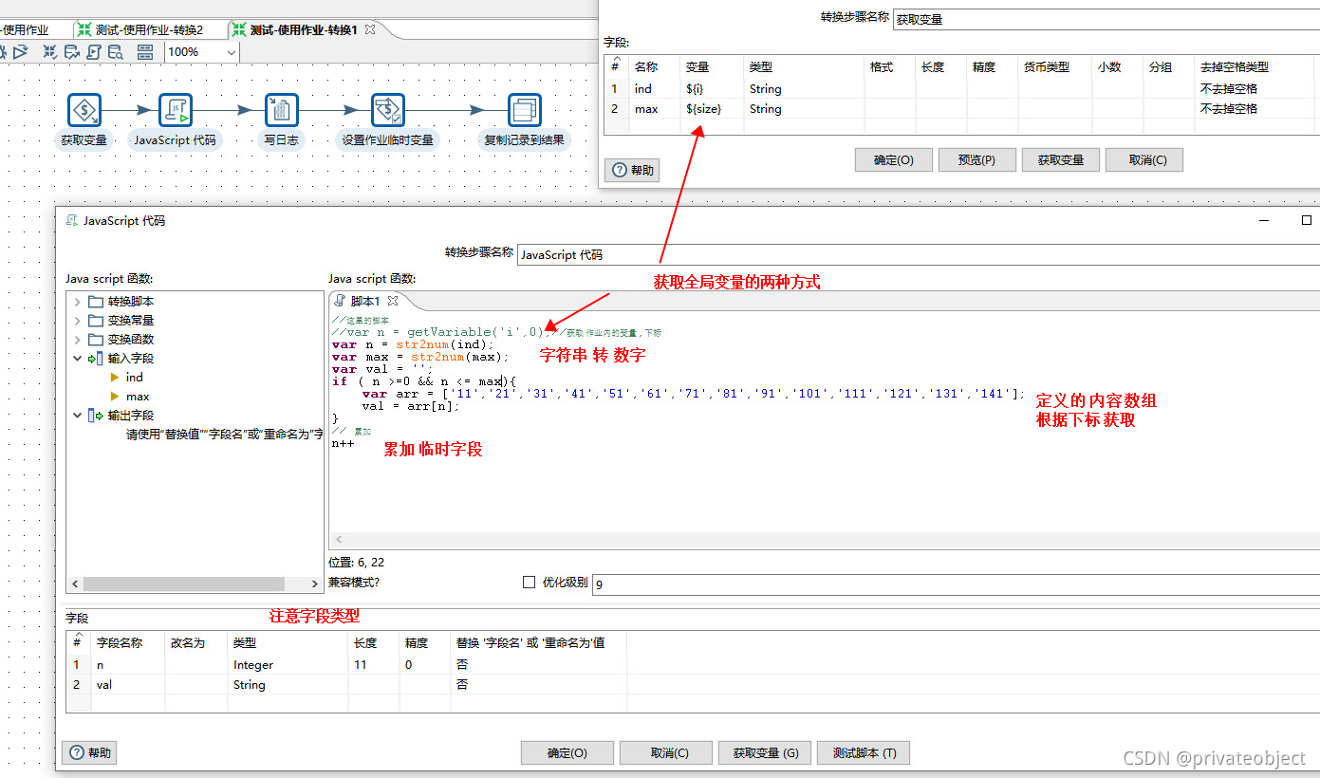The height and width of the screenshot is (778, 1320).
Task: Collapse the 输入字段 tree node
Action: (77, 358)
